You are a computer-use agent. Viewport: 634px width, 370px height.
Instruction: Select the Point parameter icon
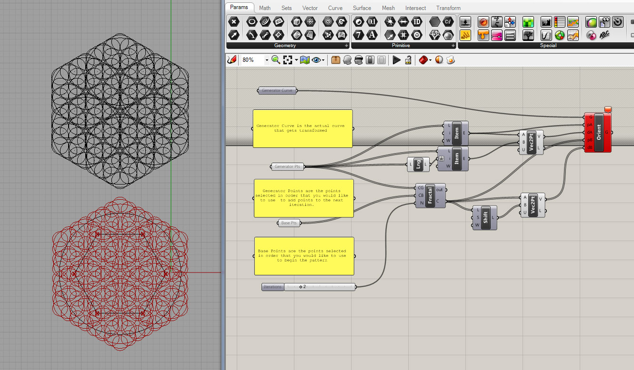233,21
